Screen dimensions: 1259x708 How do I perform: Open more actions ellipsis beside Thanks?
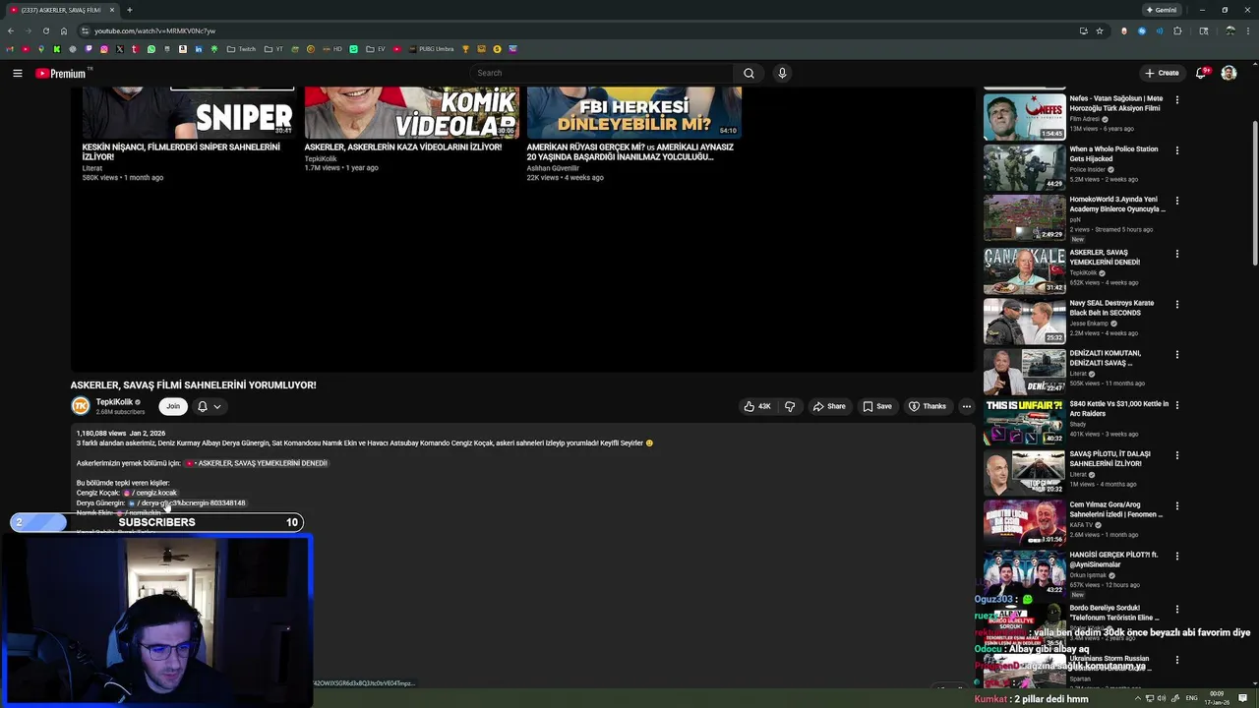tap(966, 406)
